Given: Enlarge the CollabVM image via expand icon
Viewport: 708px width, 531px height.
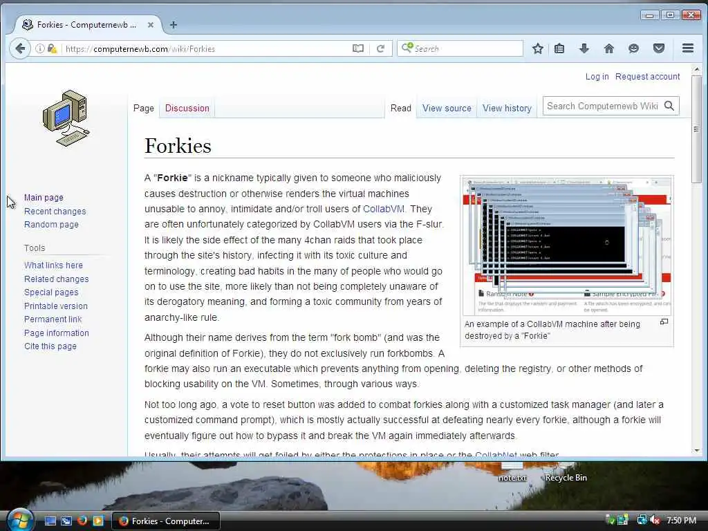Looking at the screenshot, I should pos(664,322).
